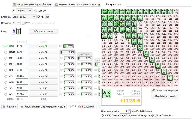Click the icon on Загрузить несколько раздач button
The height and width of the screenshot is (119, 191).
56,4
